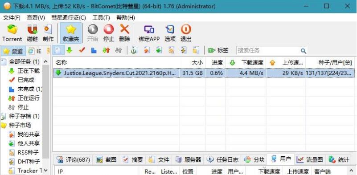357x175 pixels.
Task: Select 全部任务 (1) tree item
Action: pos(24,61)
